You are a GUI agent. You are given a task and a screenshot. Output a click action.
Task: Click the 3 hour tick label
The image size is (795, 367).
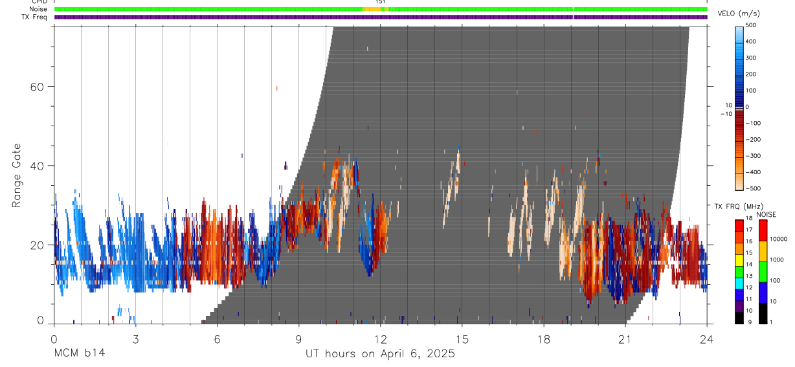click(x=135, y=339)
